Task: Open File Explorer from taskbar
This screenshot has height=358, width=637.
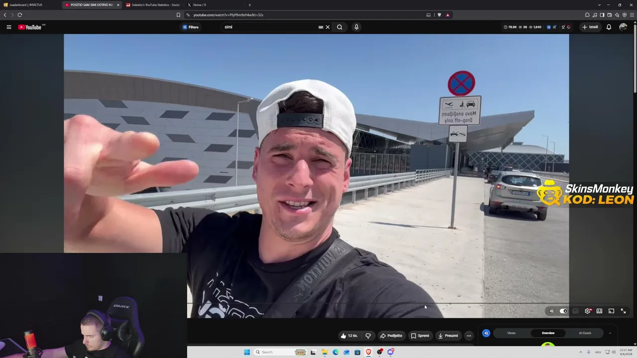Action: click(324, 352)
